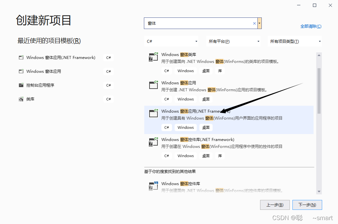Viewport: 338px width, 224px height.
Task: Select Windows 窗体应用 template title in results
Action: 179,83
